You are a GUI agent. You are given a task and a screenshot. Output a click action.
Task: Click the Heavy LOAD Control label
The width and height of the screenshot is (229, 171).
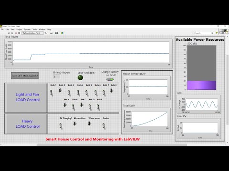click(28, 123)
